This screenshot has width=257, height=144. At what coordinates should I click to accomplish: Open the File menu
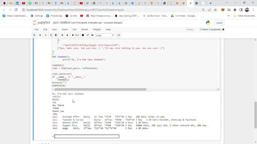pos(36,29)
